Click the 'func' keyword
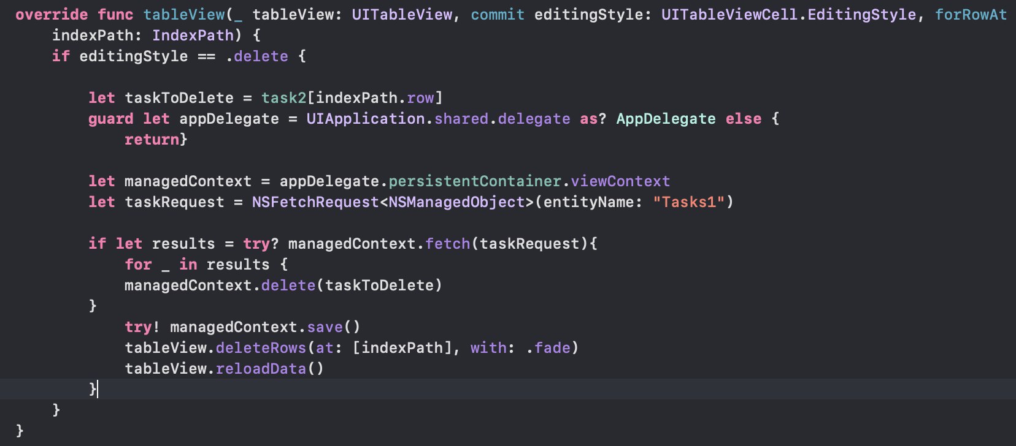1016x446 pixels. [x=115, y=14]
